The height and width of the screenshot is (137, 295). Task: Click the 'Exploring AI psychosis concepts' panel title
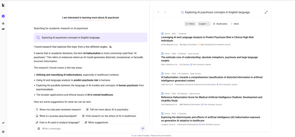pos(218,12)
